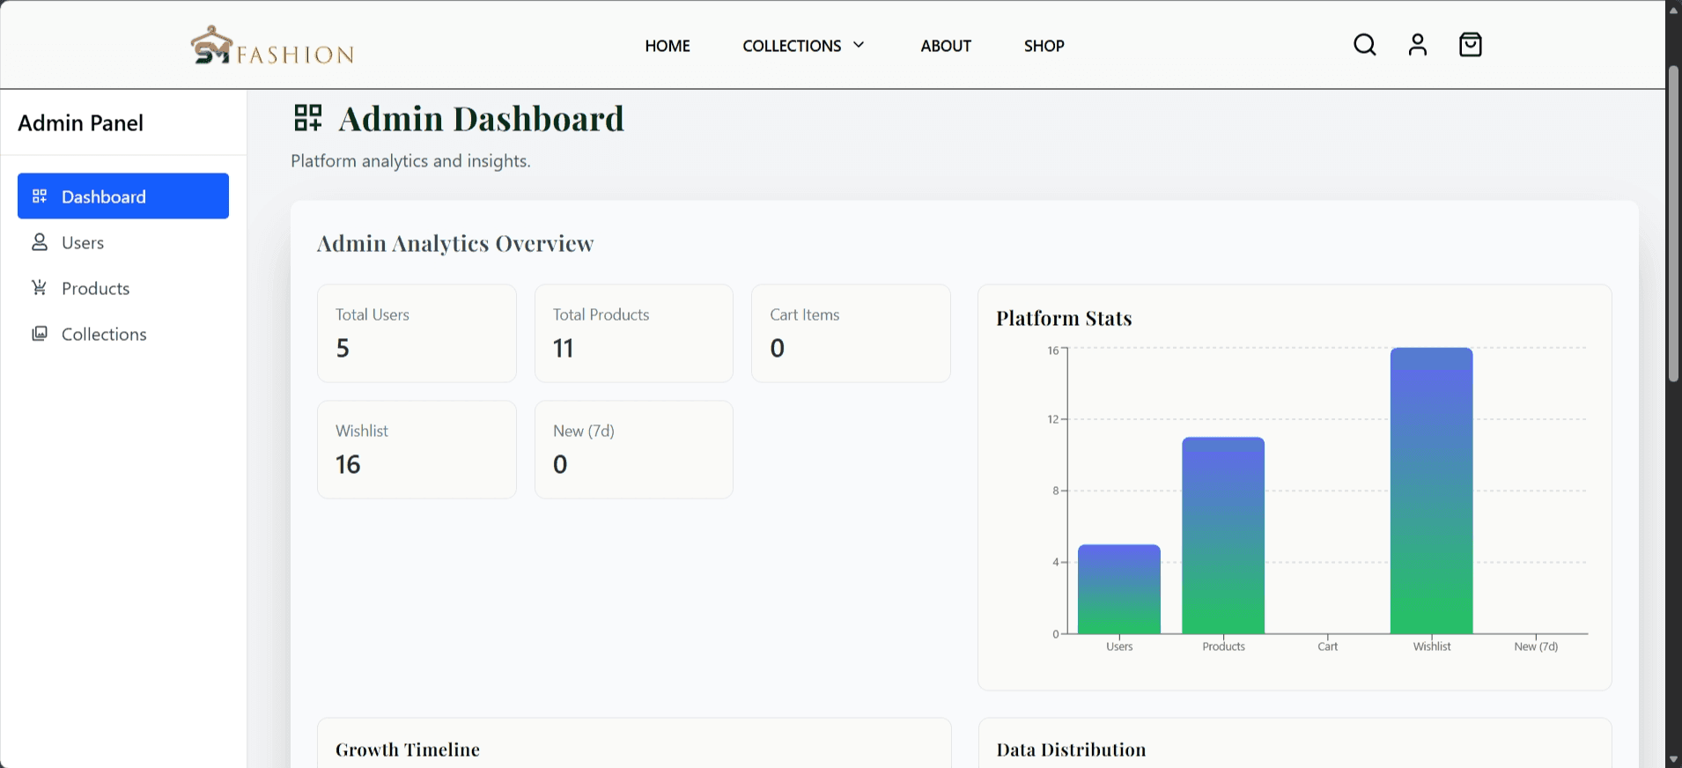Click the 'Products' x-axis label
1682x768 pixels.
(x=1223, y=646)
